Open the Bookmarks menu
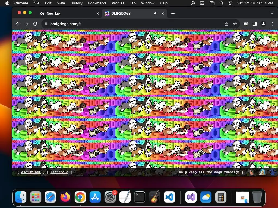Image resolution: width=278 pixels, height=208 pixels. [97, 3]
